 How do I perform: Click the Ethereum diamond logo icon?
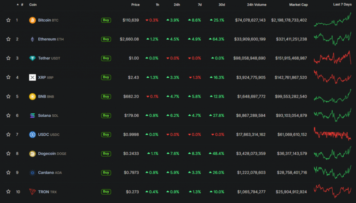point(32,39)
